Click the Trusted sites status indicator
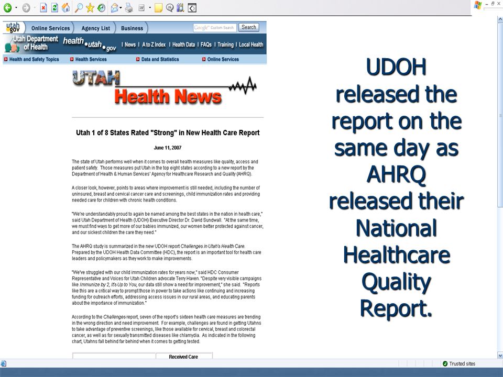The height and width of the screenshot is (377, 503). 459,363
